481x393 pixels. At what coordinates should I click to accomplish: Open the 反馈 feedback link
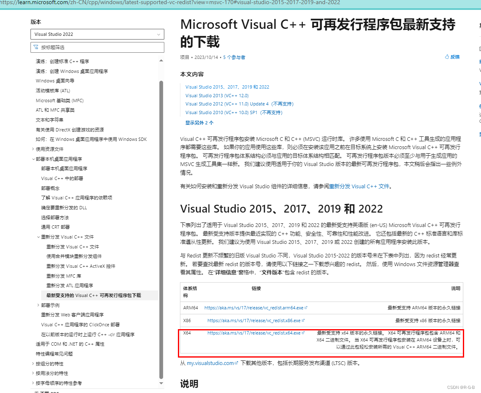[455, 57]
